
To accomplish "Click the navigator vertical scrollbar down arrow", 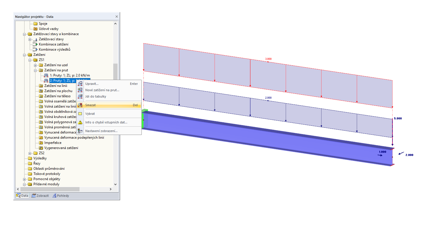I will tap(116, 184).
